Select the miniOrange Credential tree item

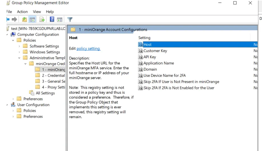[x=50, y=64]
